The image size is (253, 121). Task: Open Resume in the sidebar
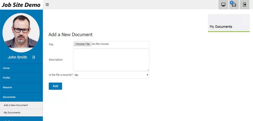click(x=21, y=87)
